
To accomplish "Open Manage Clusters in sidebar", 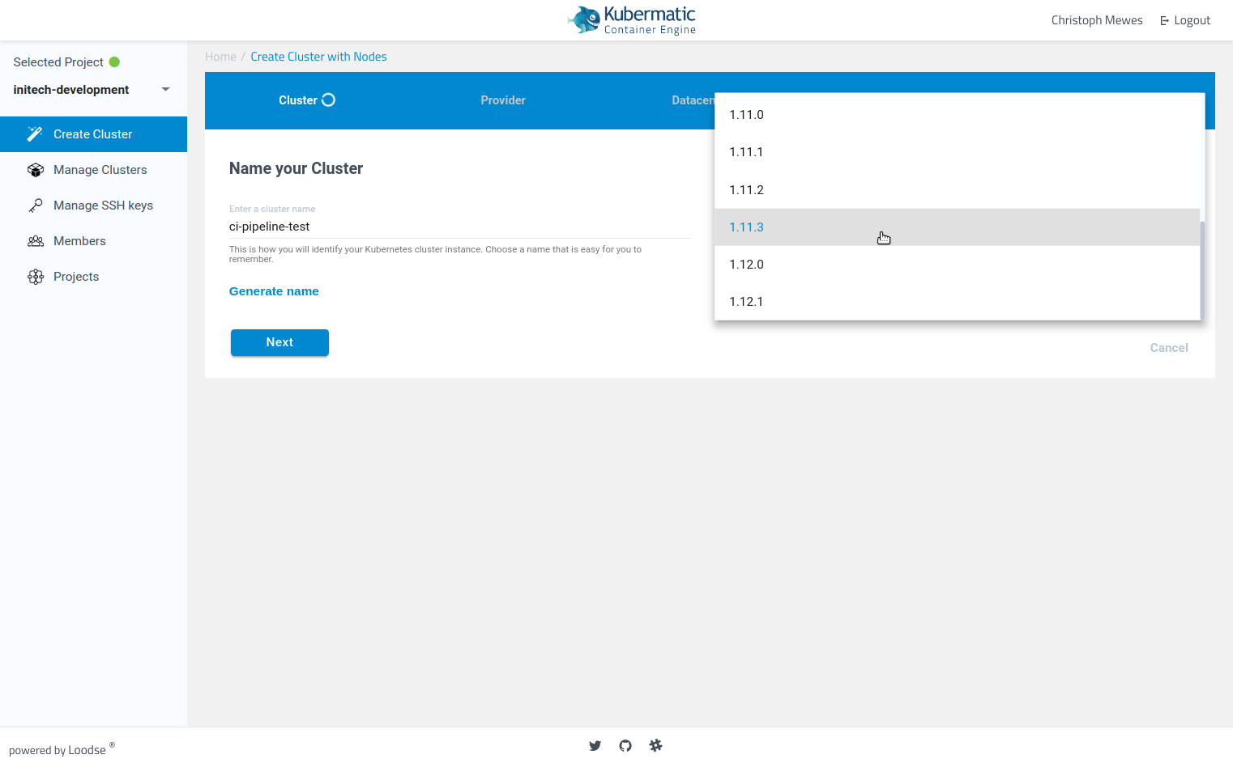I will click(x=93, y=170).
